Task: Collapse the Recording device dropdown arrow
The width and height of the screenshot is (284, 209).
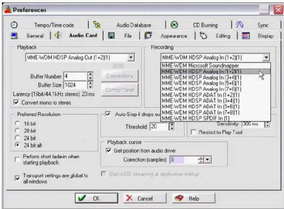Action: pos(266,58)
